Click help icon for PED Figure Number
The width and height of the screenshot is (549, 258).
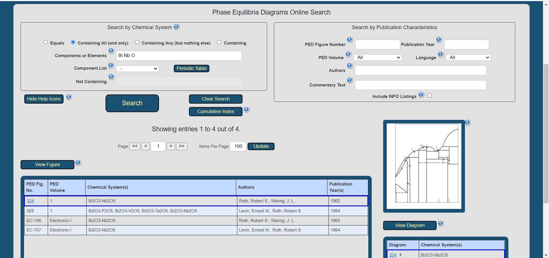pos(349,40)
